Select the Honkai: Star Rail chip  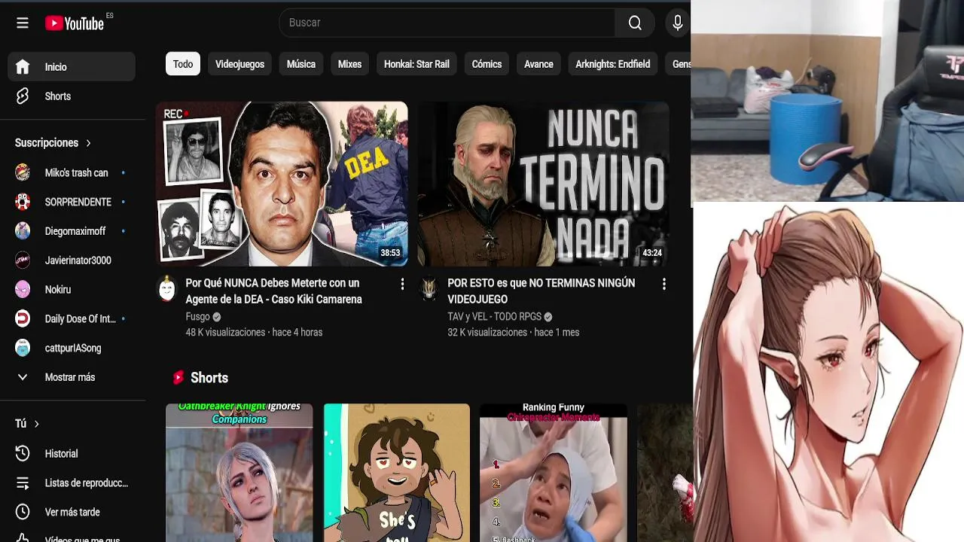coord(416,64)
